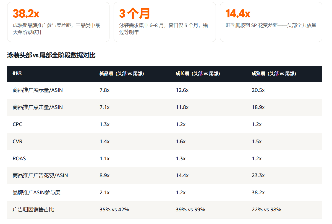Click the 38.2x stat card headline
332x224 pixels.
coord(26,13)
